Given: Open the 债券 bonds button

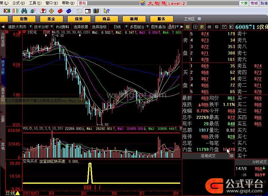Looking at the screenshot, I should pyautogui.click(x=79, y=19).
